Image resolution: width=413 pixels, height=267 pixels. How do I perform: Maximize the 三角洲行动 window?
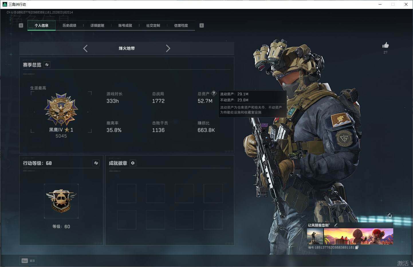click(x=393, y=4)
